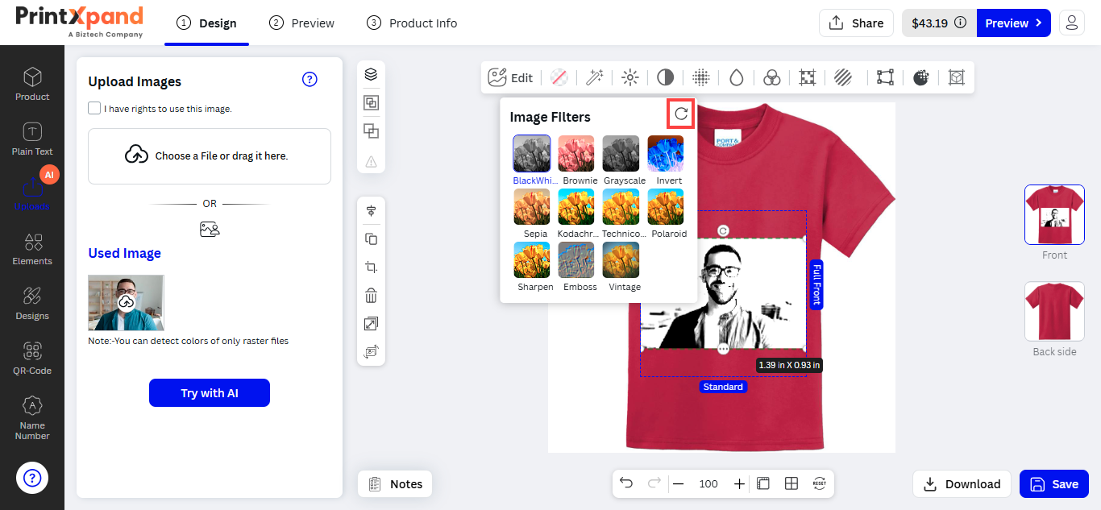
Task: Delete selected image with trash icon
Action: [371, 296]
